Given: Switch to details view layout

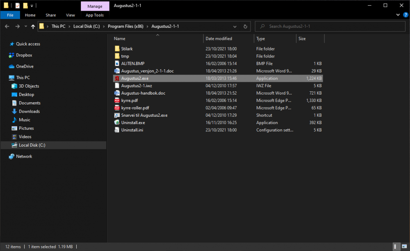Looking at the screenshot, I should [x=396, y=247].
